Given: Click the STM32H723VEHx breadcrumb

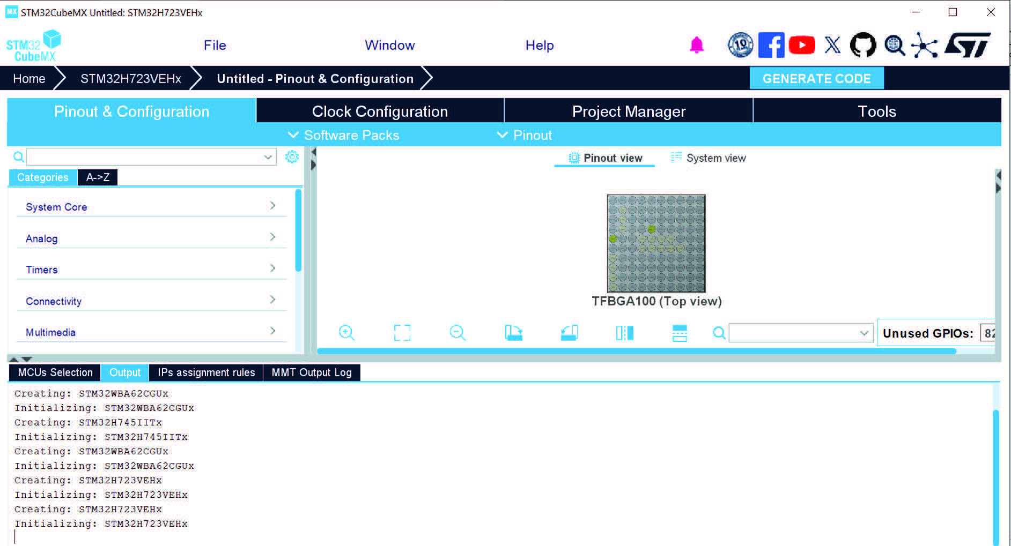Looking at the screenshot, I should pyautogui.click(x=131, y=79).
